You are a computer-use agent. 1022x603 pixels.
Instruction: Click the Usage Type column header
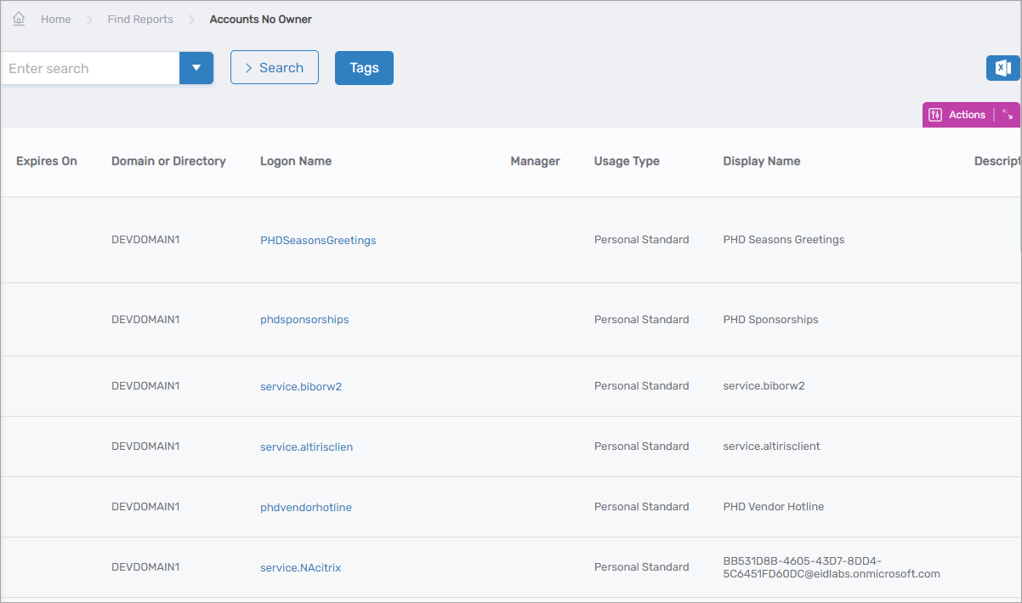(627, 162)
